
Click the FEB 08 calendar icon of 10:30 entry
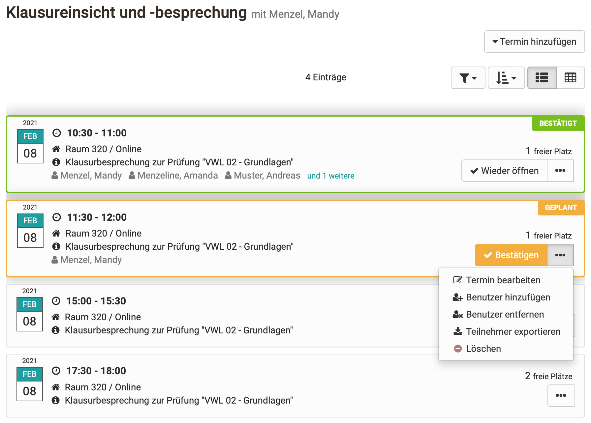point(30,146)
